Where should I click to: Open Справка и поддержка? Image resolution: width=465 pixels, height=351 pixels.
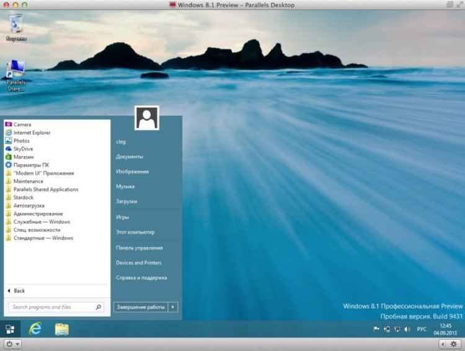click(141, 277)
